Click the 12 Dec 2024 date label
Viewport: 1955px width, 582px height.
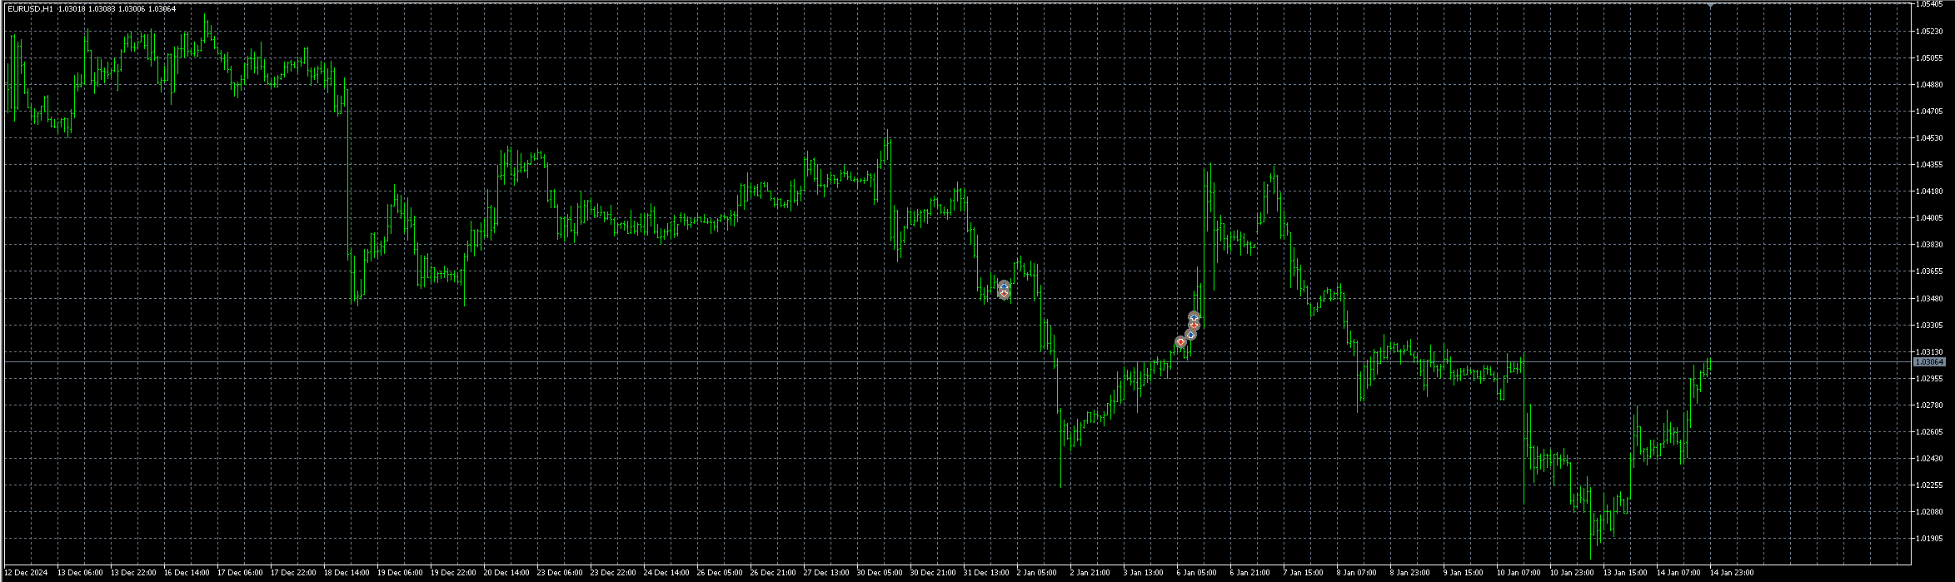click(27, 573)
